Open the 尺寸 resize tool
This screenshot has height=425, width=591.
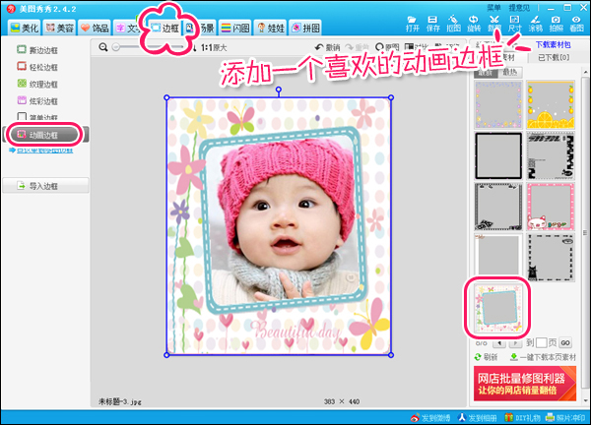(514, 24)
